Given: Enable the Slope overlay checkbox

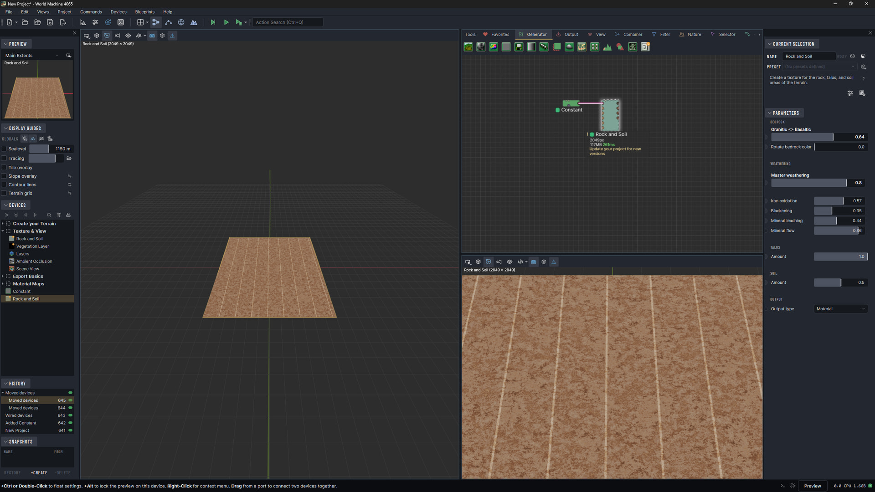Looking at the screenshot, I should tap(4, 176).
